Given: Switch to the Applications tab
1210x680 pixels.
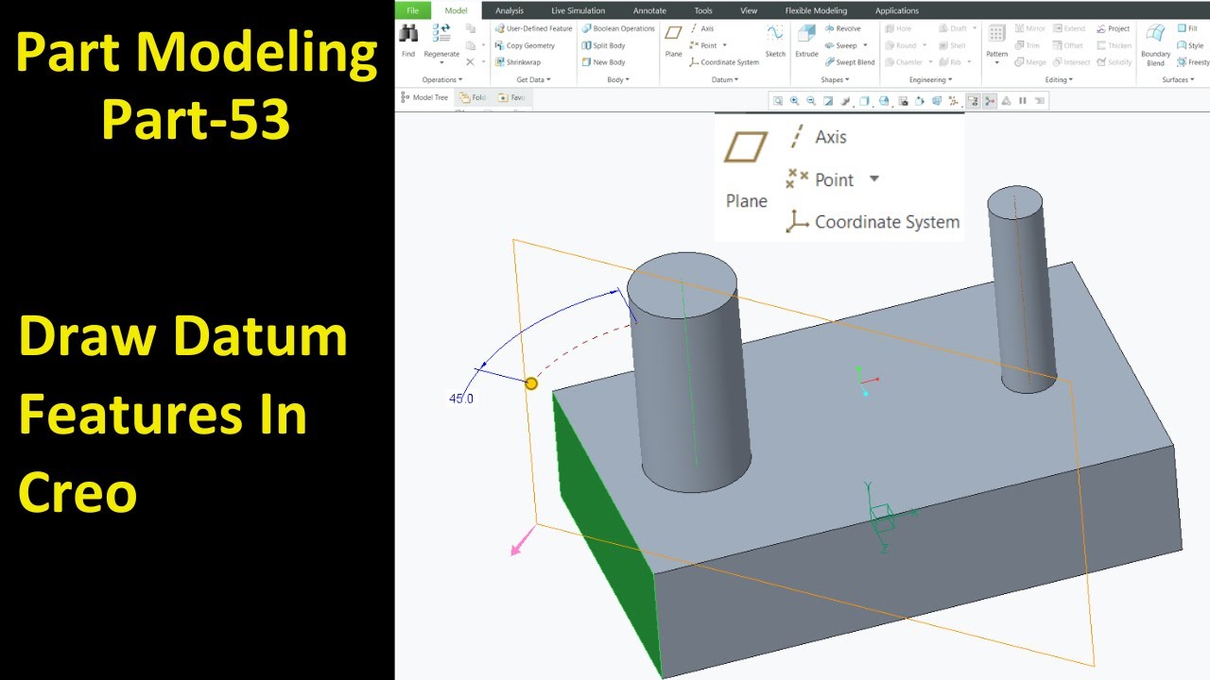Looking at the screenshot, I should [x=897, y=10].
